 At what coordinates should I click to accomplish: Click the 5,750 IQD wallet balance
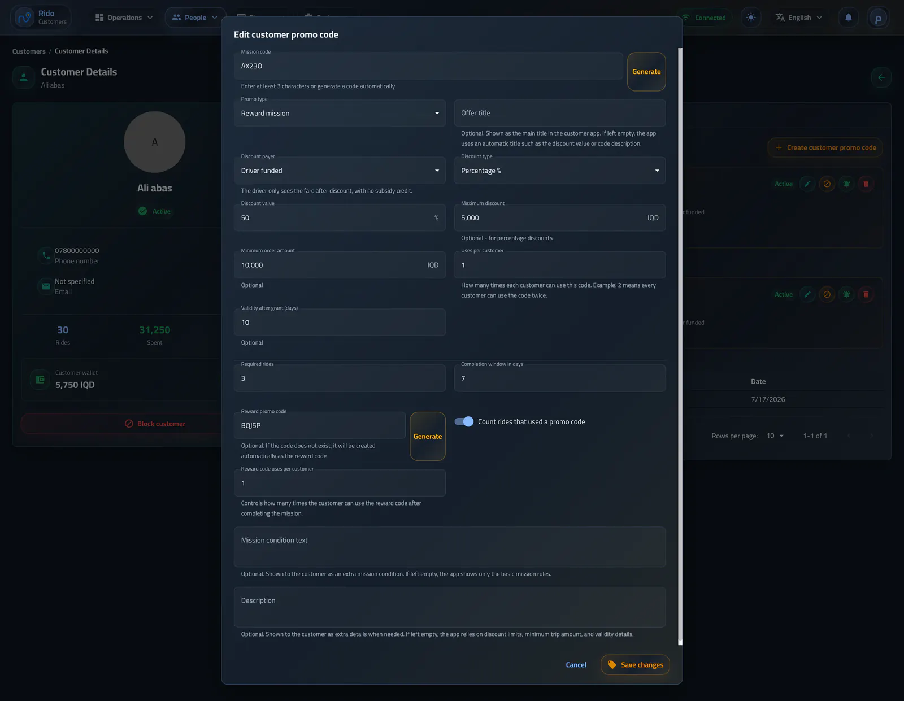pos(75,385)
